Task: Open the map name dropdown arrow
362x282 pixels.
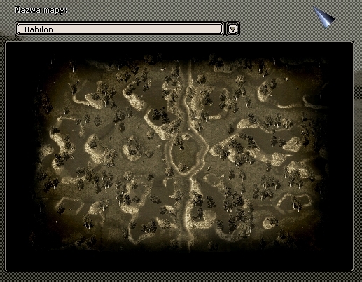Action: click(x=232, y=29)
